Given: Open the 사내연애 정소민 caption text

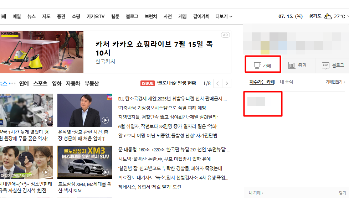Looking at the screenshot, I should pyautogui.click(x=26, y=187).
